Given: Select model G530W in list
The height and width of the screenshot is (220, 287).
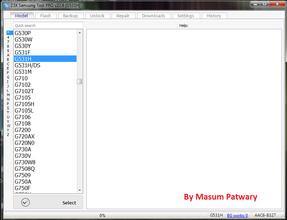Looking at the screenshot, I should click(x=45, y=39).
